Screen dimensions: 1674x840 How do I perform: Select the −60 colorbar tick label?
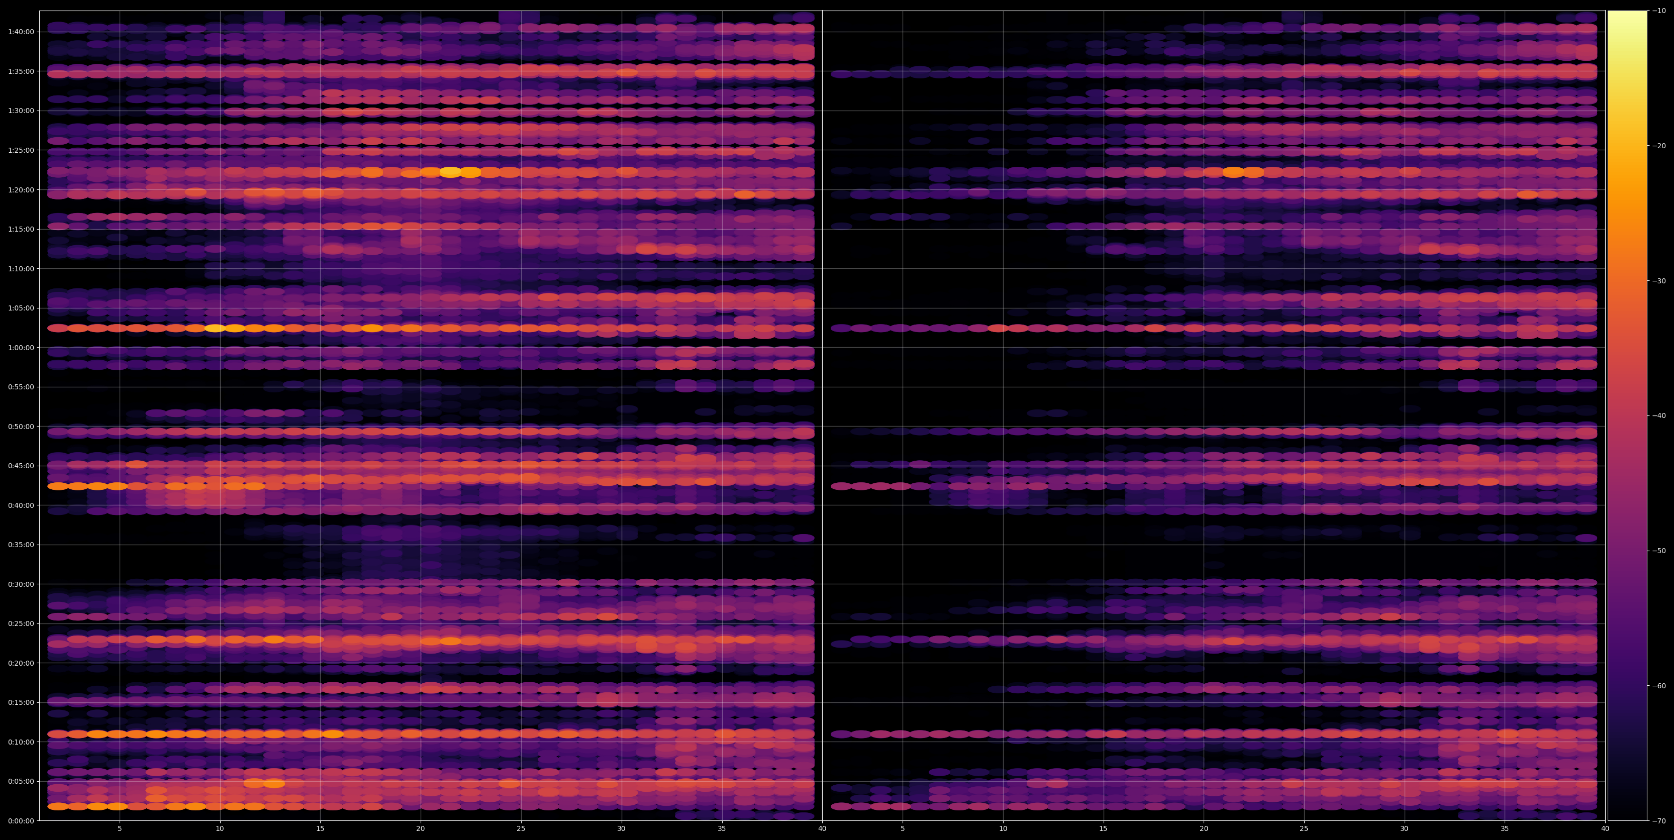pyautogui.click(x=1659, y=686)
